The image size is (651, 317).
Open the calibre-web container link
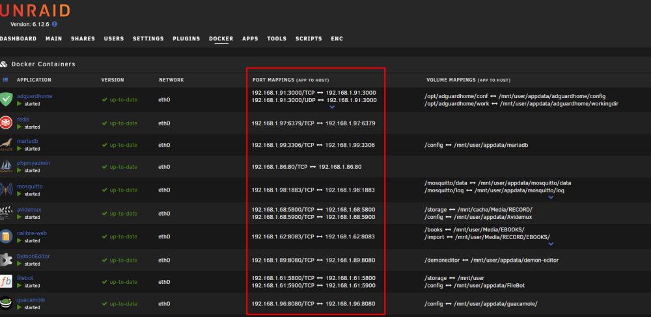[x=32, y=233]
